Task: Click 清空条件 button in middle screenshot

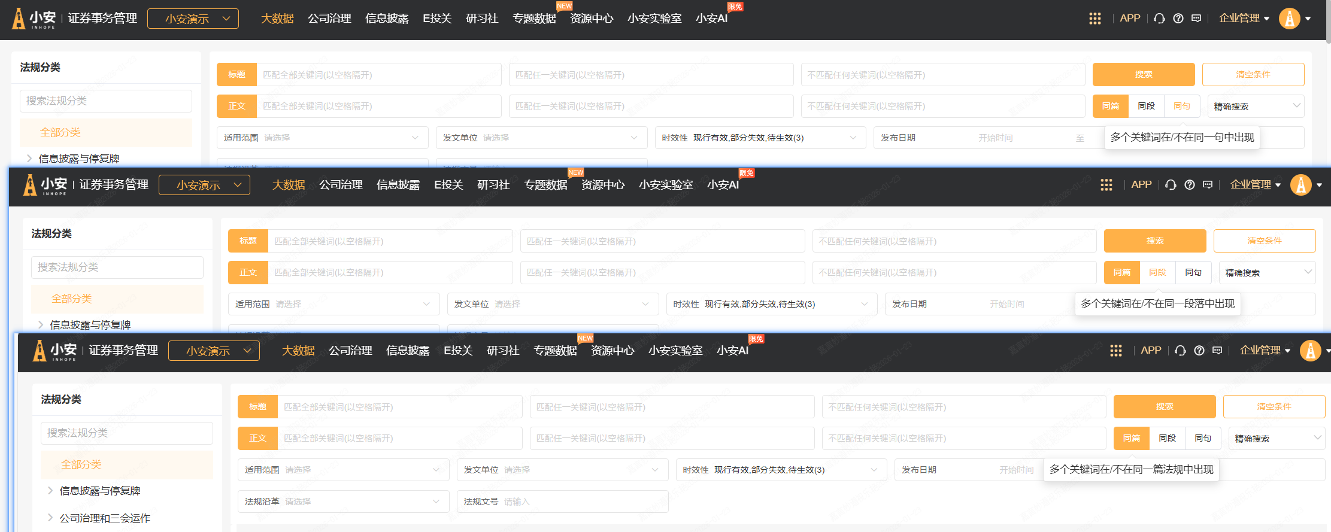Action: 1265,241
